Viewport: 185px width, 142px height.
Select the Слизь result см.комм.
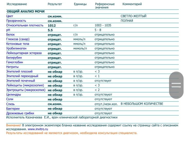pyautogui.click(x=55, y=104)
